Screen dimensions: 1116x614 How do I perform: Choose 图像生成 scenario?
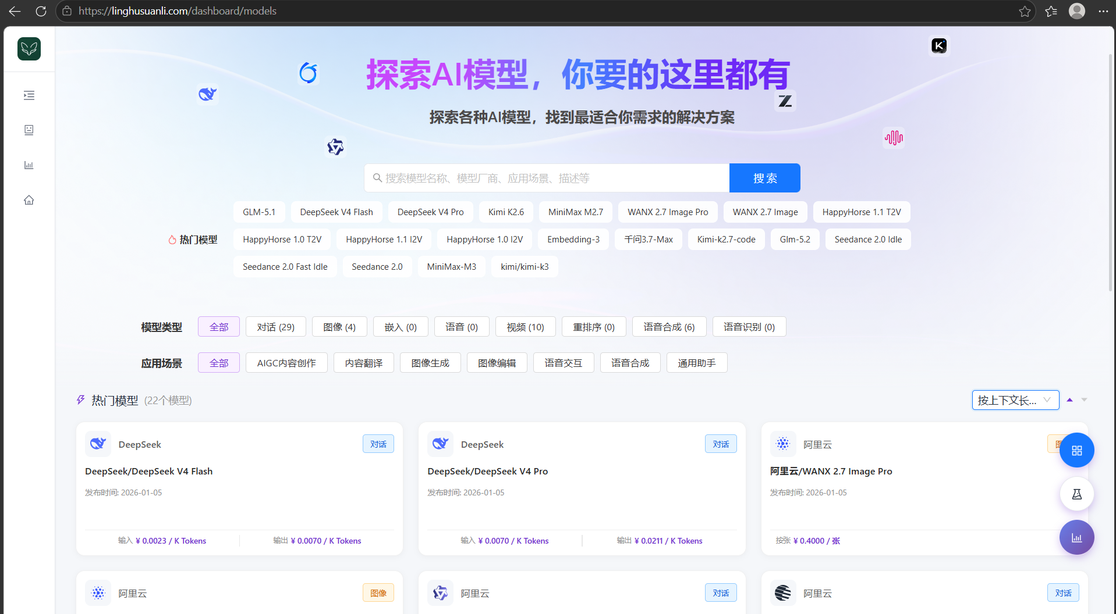(430, 363)
